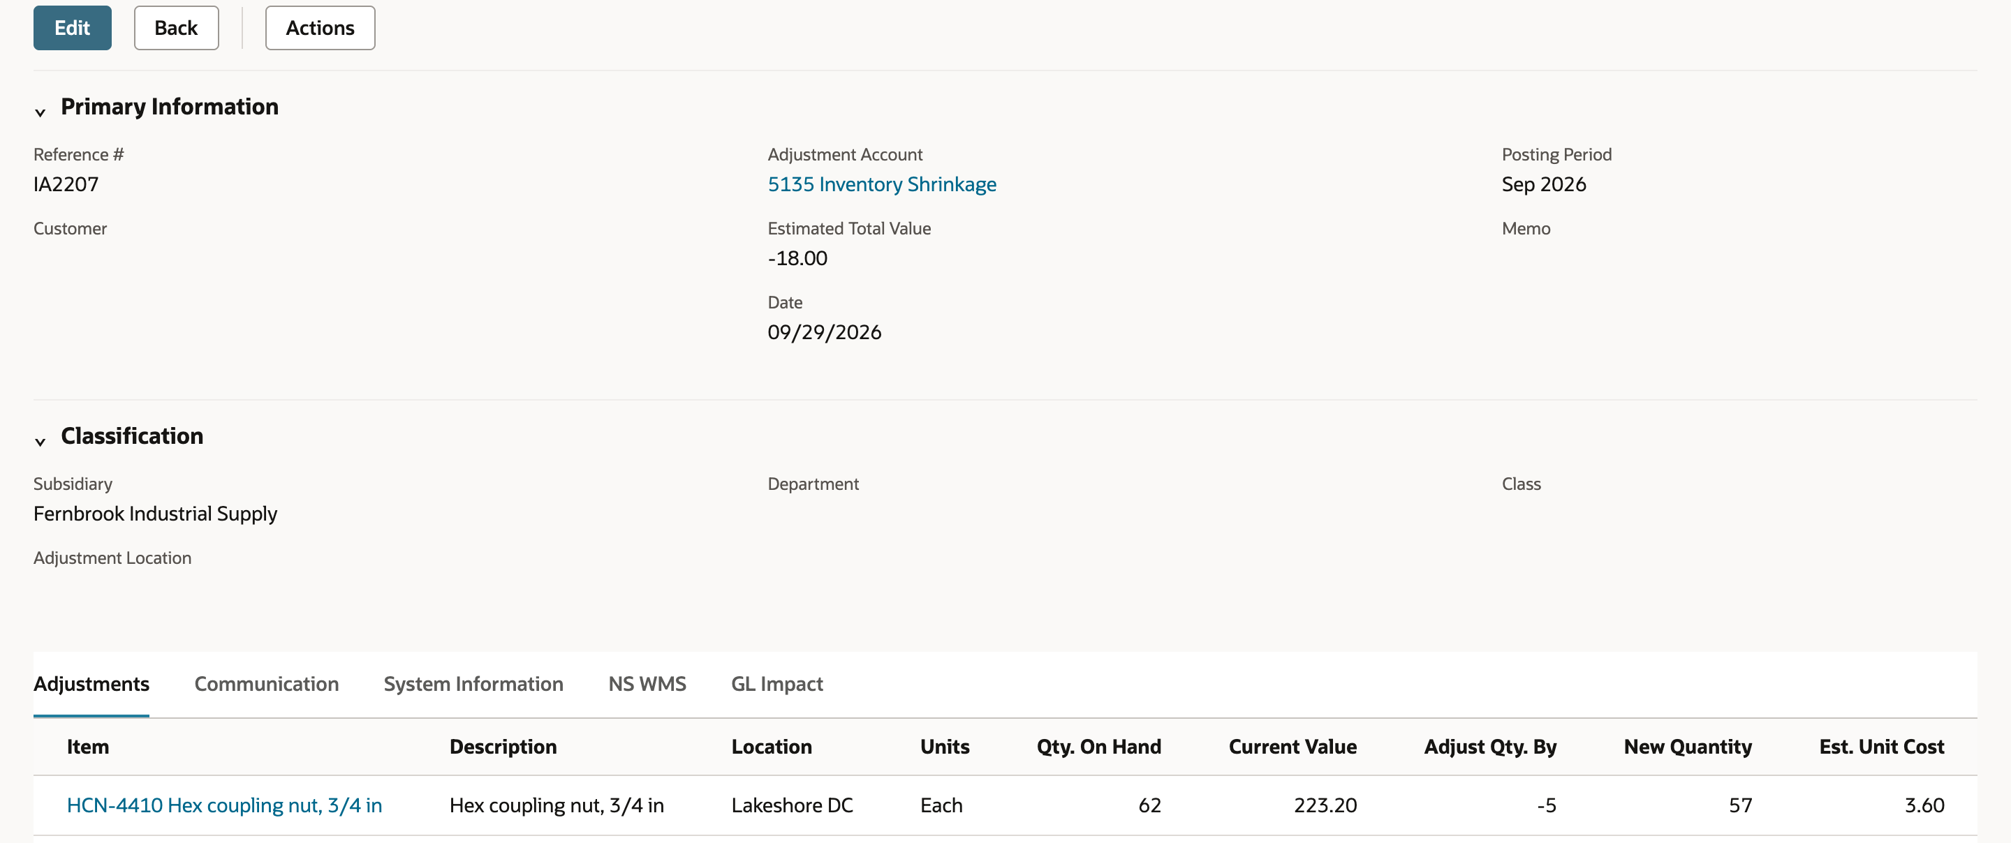This screenshot has height=843, width=2011.
Task: Click the reference number IA2207
Action: [x=66, y=184]
